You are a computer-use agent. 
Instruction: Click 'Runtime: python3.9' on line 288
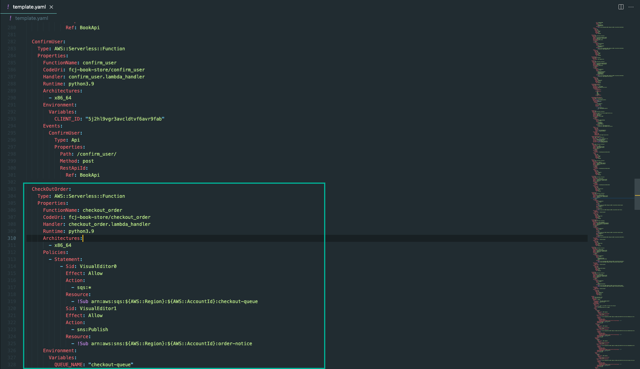point(68,84)
